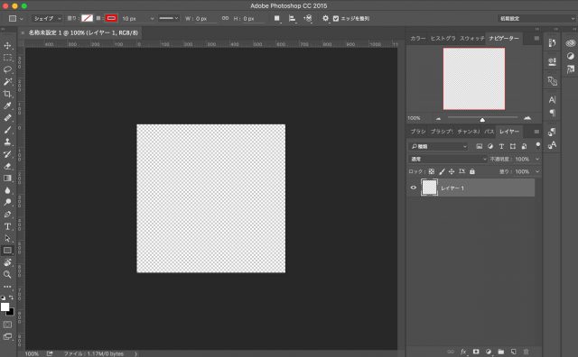The image size is (578, 357).
Task: Select the Brush tool
Action: pos(7,130)
